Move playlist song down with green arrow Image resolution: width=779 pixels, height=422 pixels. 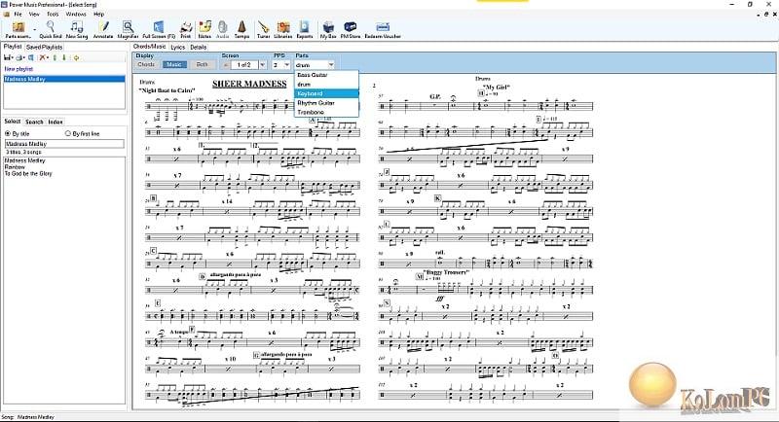click(x=64, y=57)
